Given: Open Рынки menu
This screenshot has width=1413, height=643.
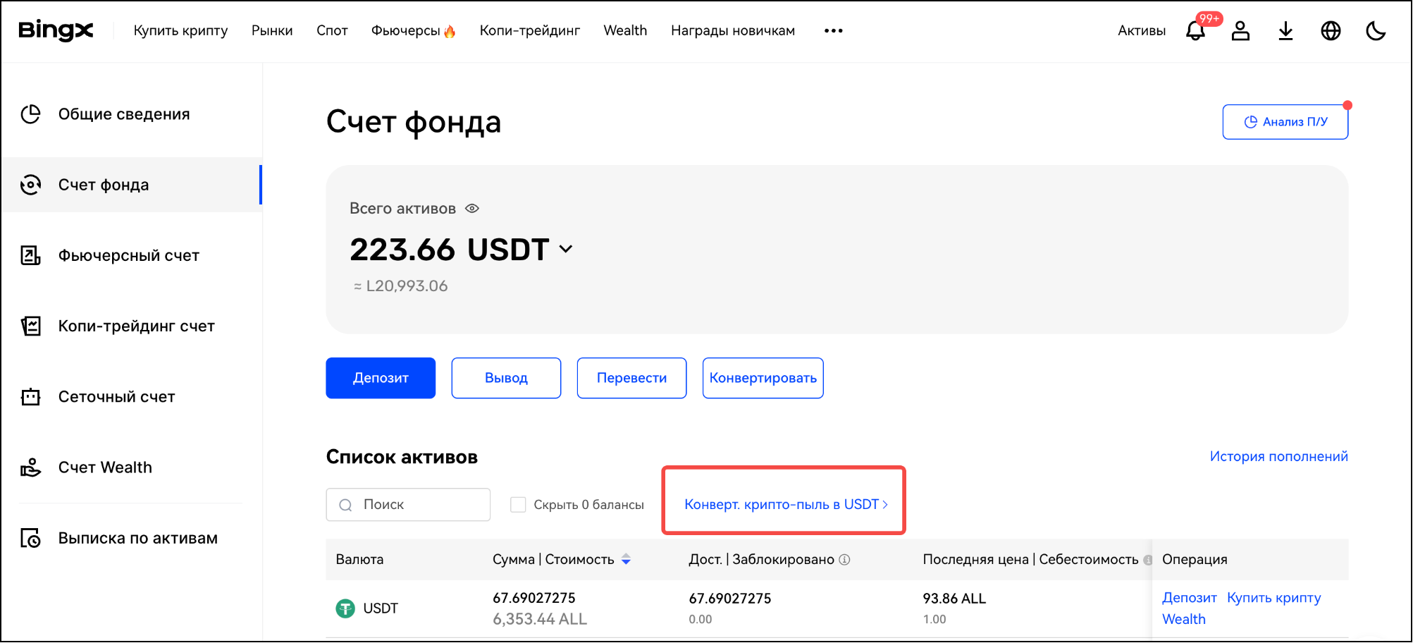Looking at the screenshot, I should (272, 31).
